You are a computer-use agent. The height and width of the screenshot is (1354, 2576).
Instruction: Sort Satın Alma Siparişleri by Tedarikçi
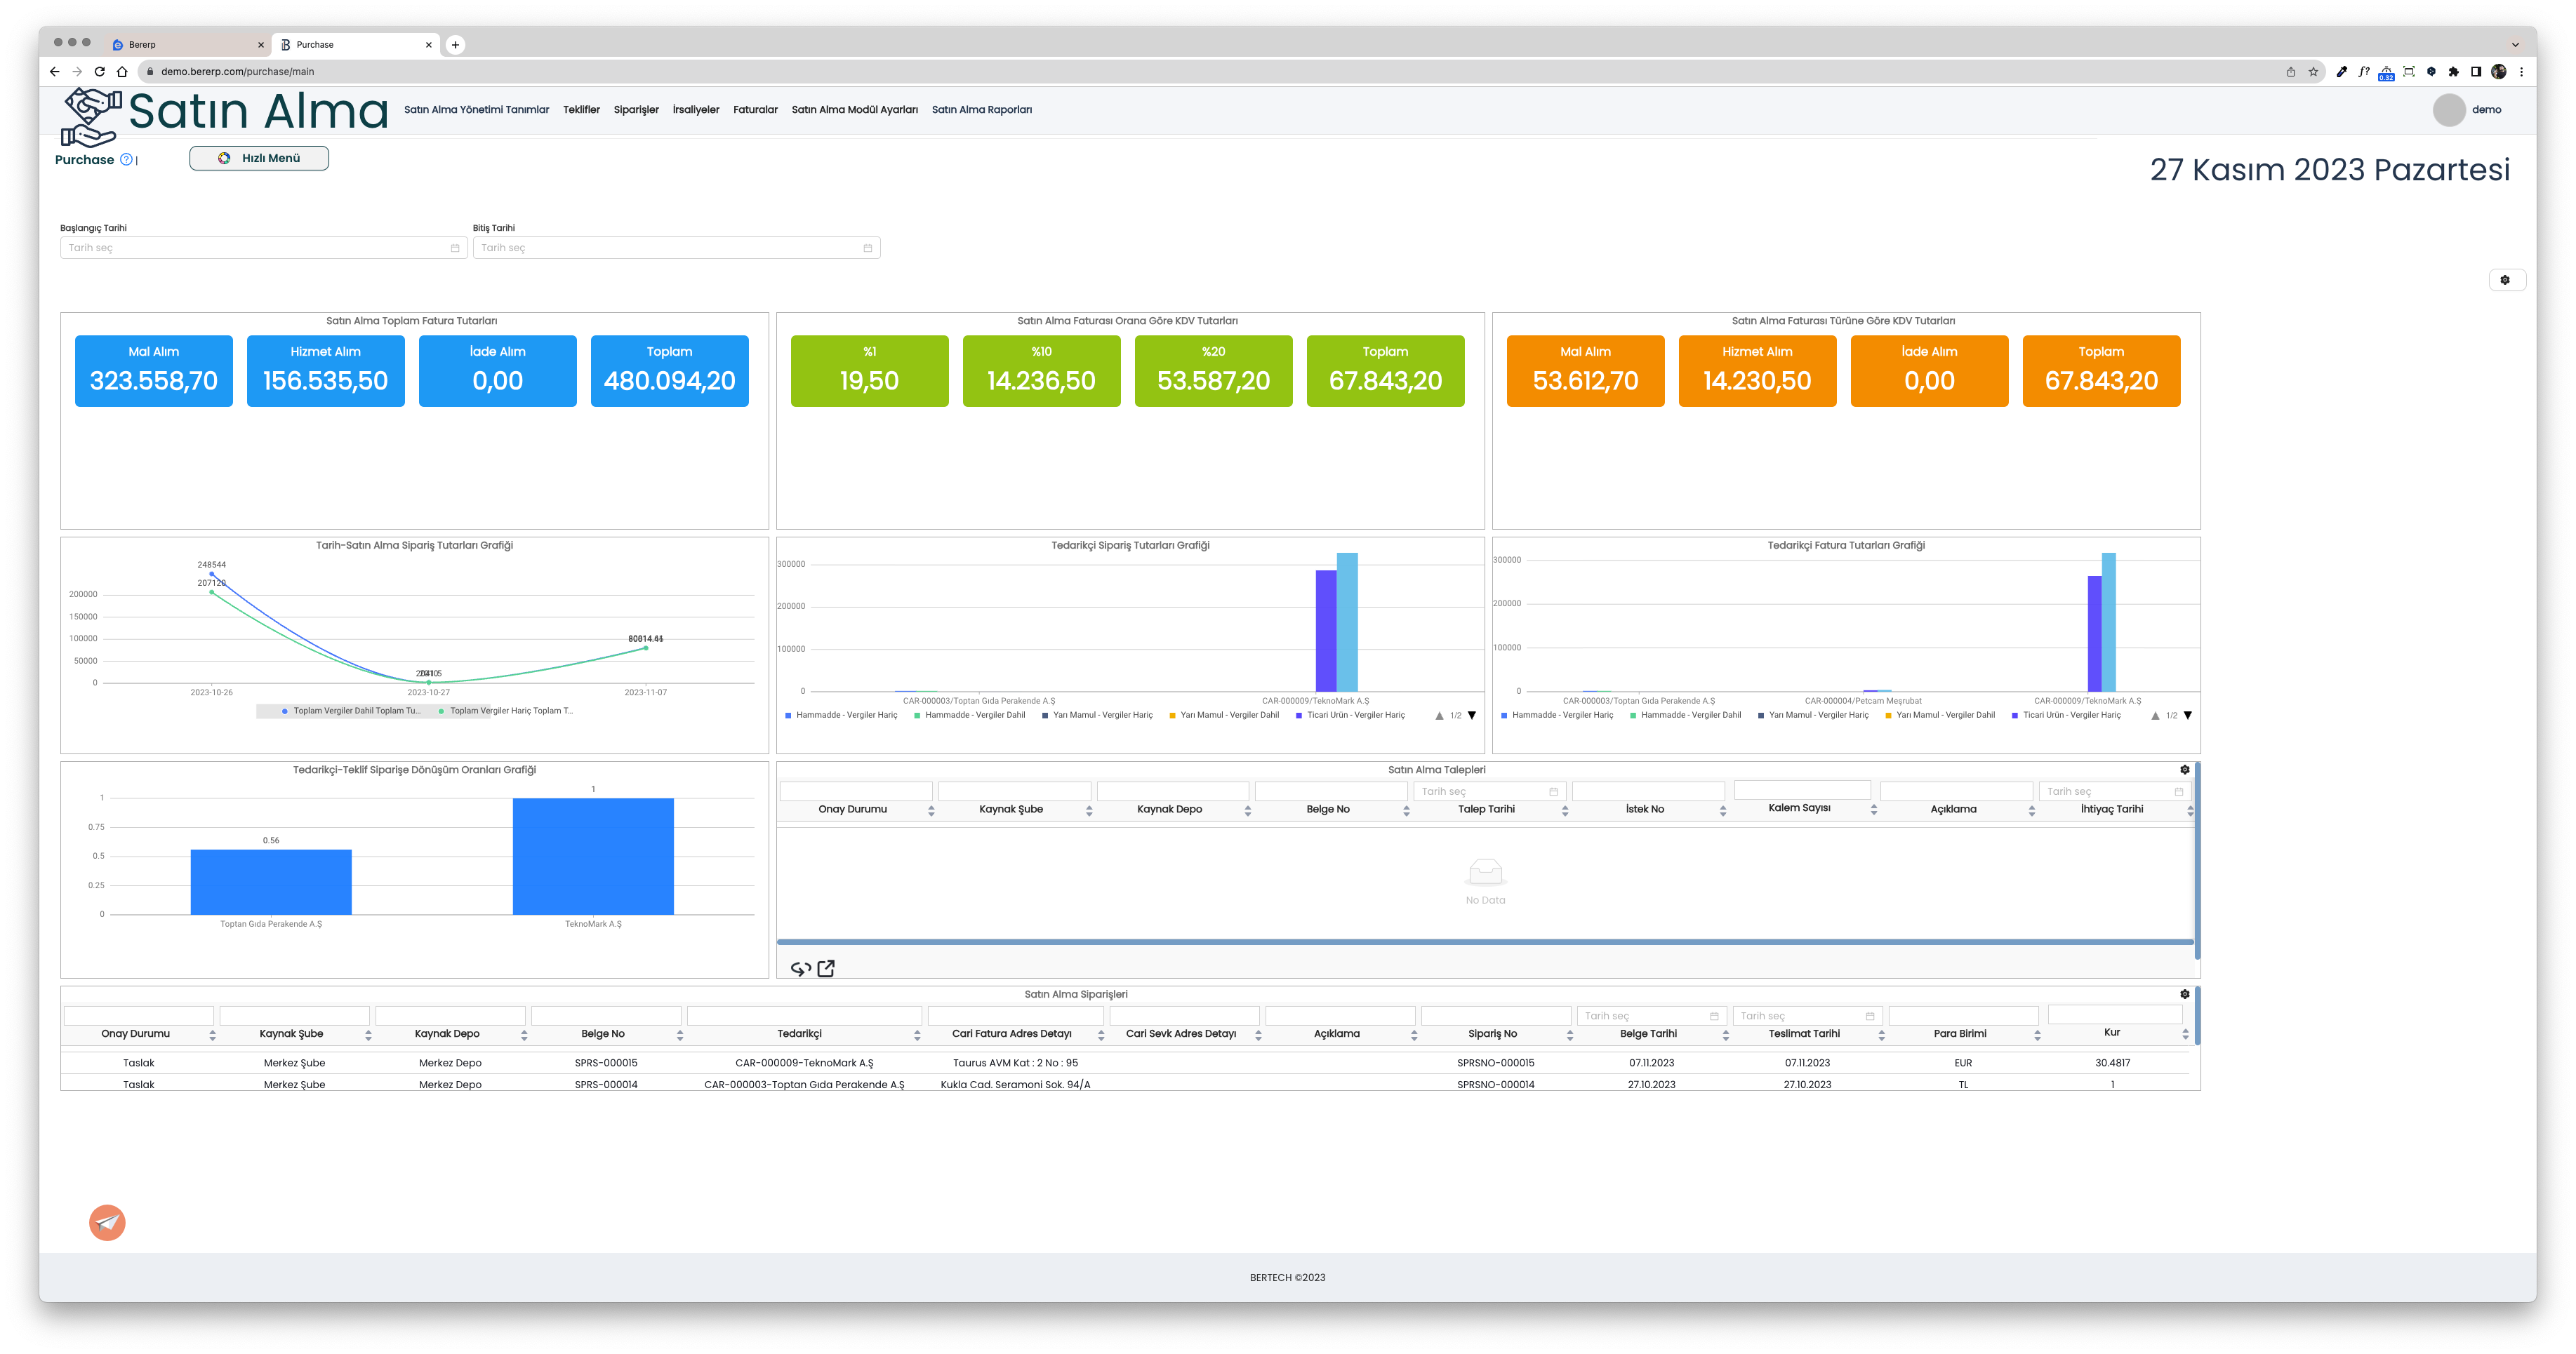(x=917, y=1036)
